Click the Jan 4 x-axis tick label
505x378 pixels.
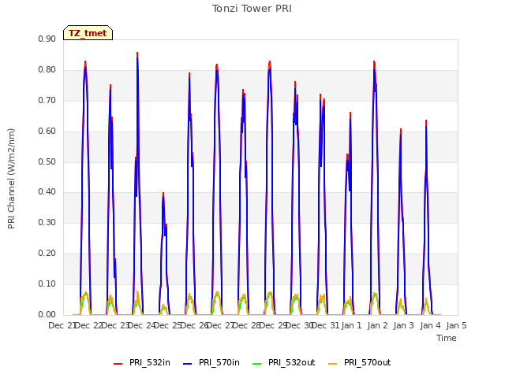431,325
